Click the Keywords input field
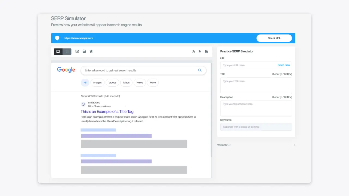The height and width of the screenshot is (196, 349). coord(256,127)
